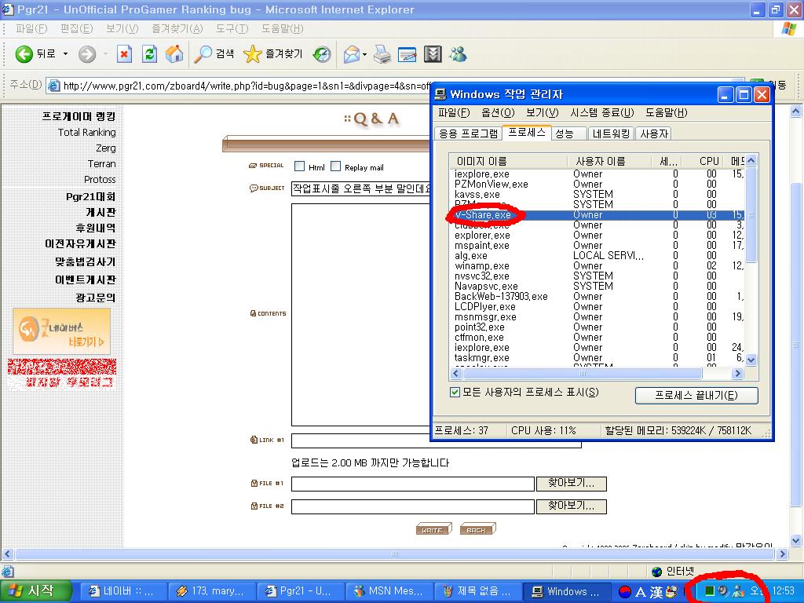Toggle the A input mode indicator
This screenshot has height=603, width=804.
(641, 592)
